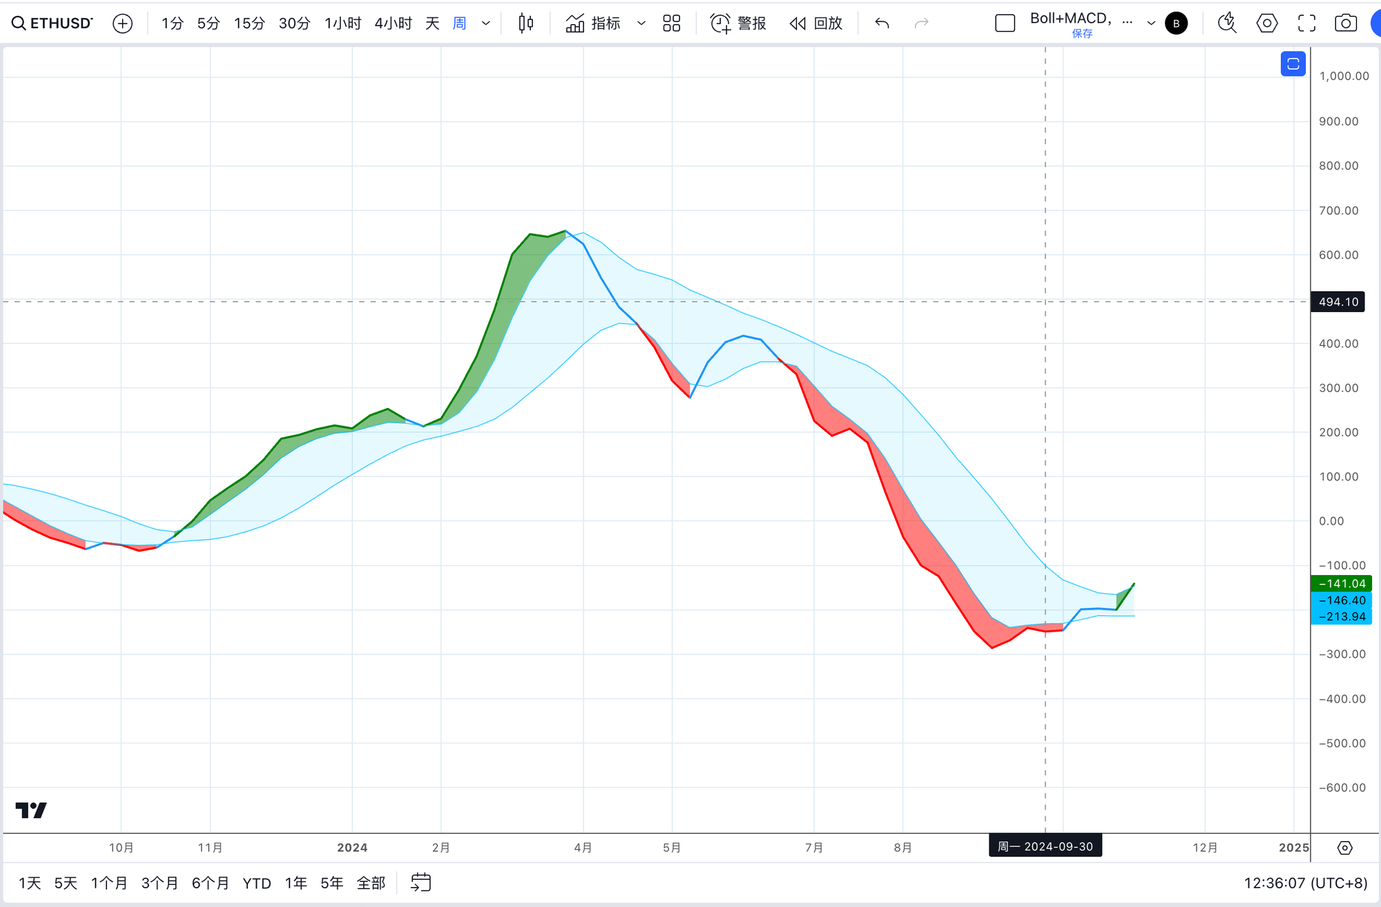Add a symbol to compare (plus icon)
The height and width of the screenshot is (907, 1381).
122,23
